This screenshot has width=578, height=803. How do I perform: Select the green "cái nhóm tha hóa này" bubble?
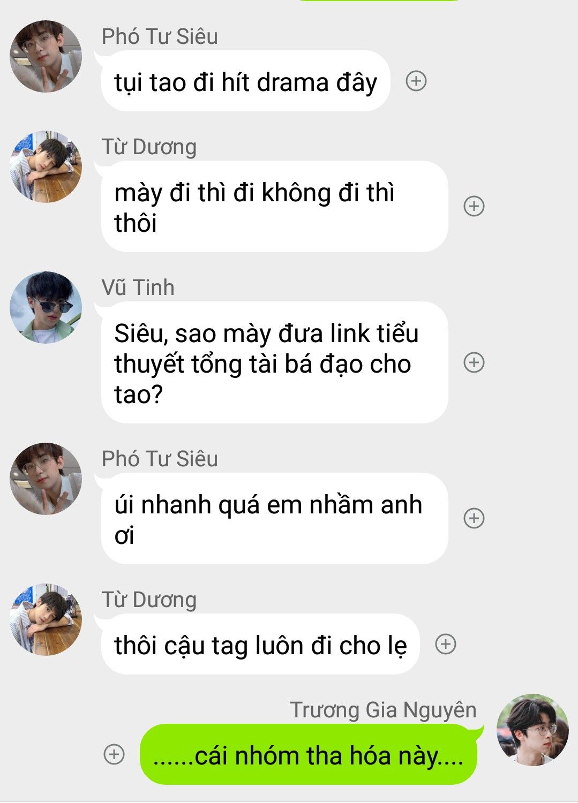pyautogui.click(x=309, y=754)
